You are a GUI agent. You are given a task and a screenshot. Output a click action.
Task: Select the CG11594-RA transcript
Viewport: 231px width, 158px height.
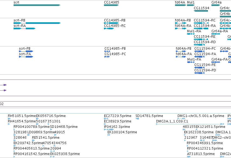click(x=201, y=29)
